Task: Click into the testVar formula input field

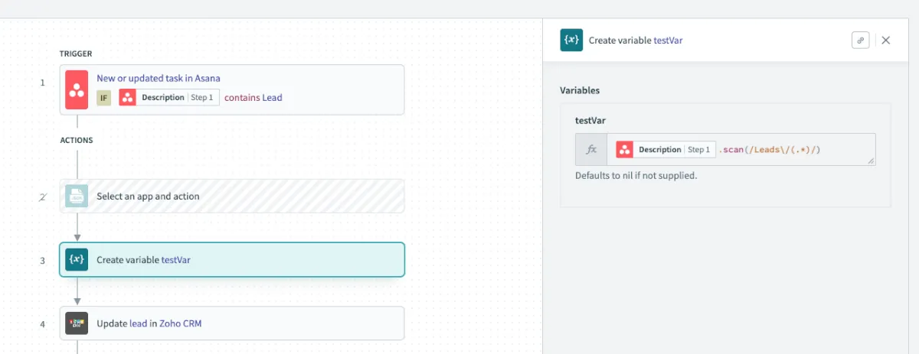Action: click(741, 150)
